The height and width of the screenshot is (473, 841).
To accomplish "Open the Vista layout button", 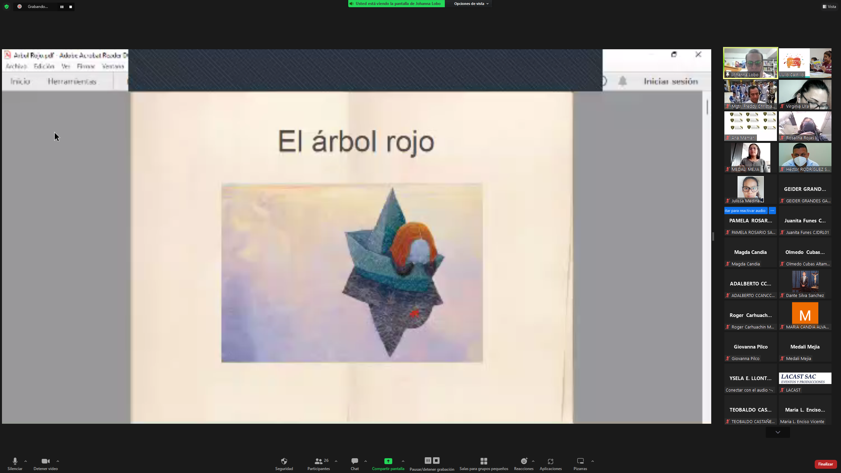I will 829,7.
